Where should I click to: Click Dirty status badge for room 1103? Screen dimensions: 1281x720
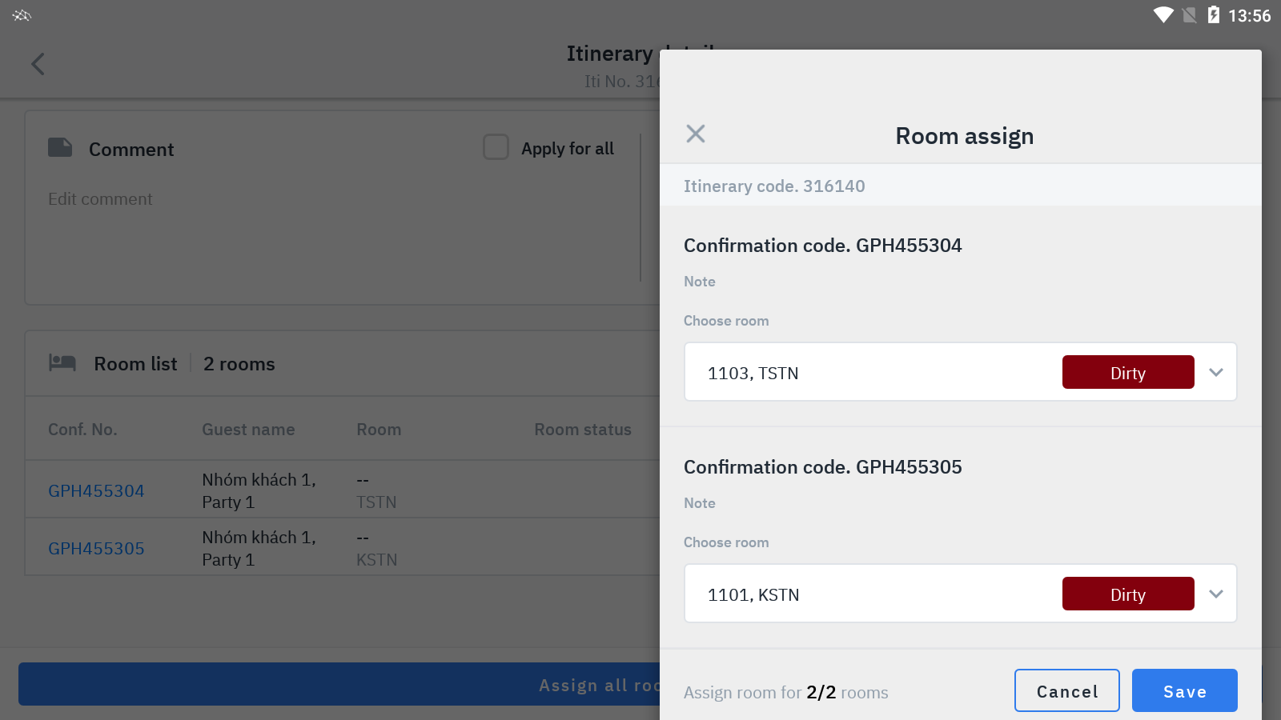[1127, 373]
